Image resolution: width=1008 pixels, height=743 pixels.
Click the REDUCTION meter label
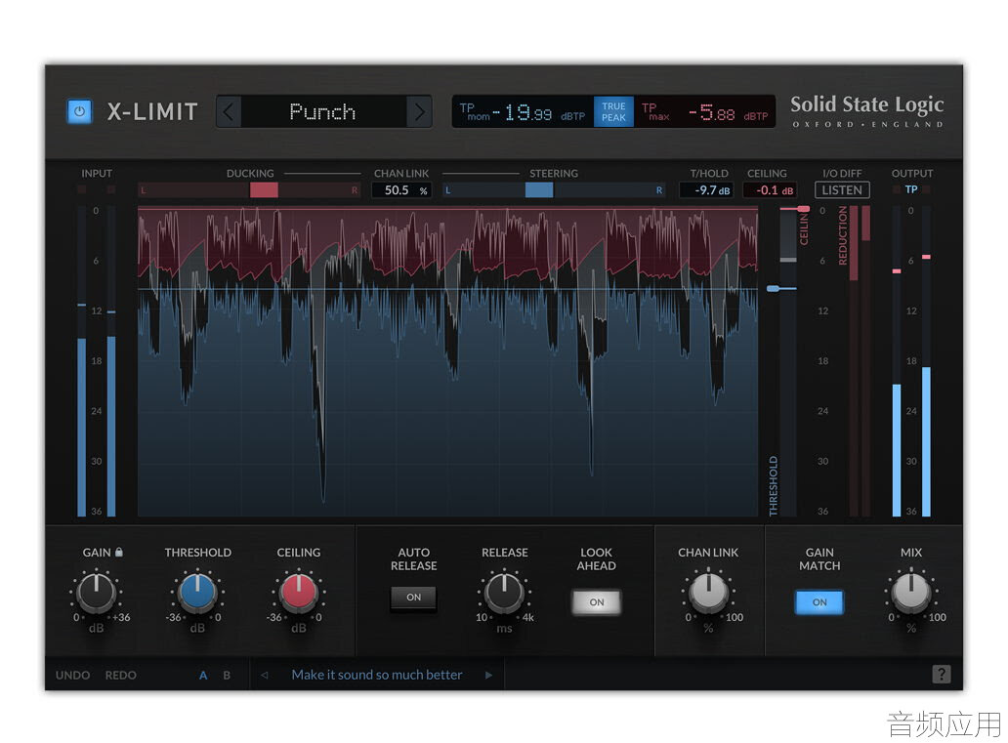[x=843, y=235]
